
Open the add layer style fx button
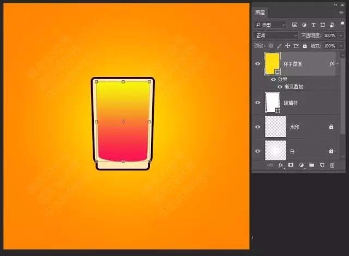pos(281,165)
